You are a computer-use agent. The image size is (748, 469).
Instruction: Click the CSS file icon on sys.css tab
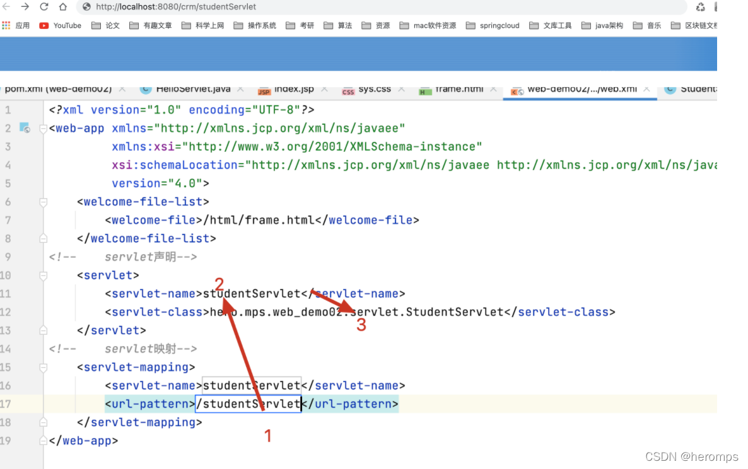[x=348, y=91]
